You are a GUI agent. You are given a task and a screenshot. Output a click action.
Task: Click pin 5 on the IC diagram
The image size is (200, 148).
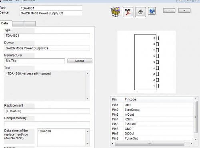[x=158, y=62]
